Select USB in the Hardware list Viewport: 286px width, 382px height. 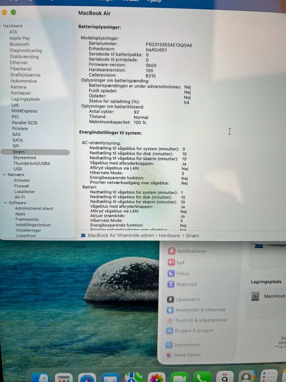point(18,169)
